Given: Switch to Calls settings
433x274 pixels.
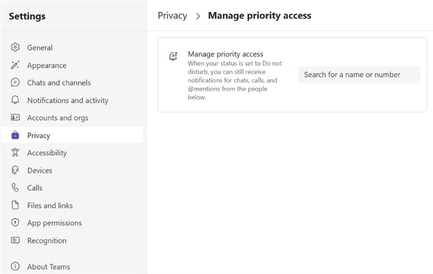Looking at the screenshot, I should pos(35,188).
